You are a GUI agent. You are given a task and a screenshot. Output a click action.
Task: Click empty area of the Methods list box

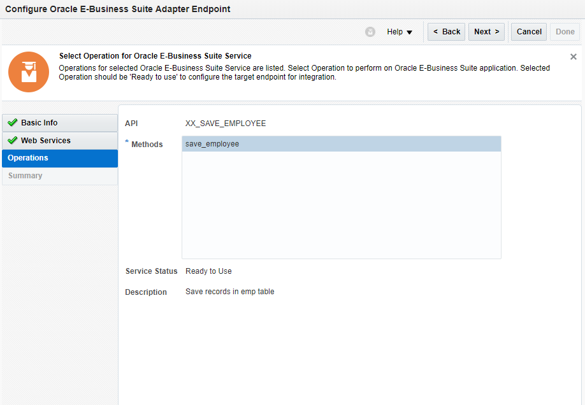[341, 210]
